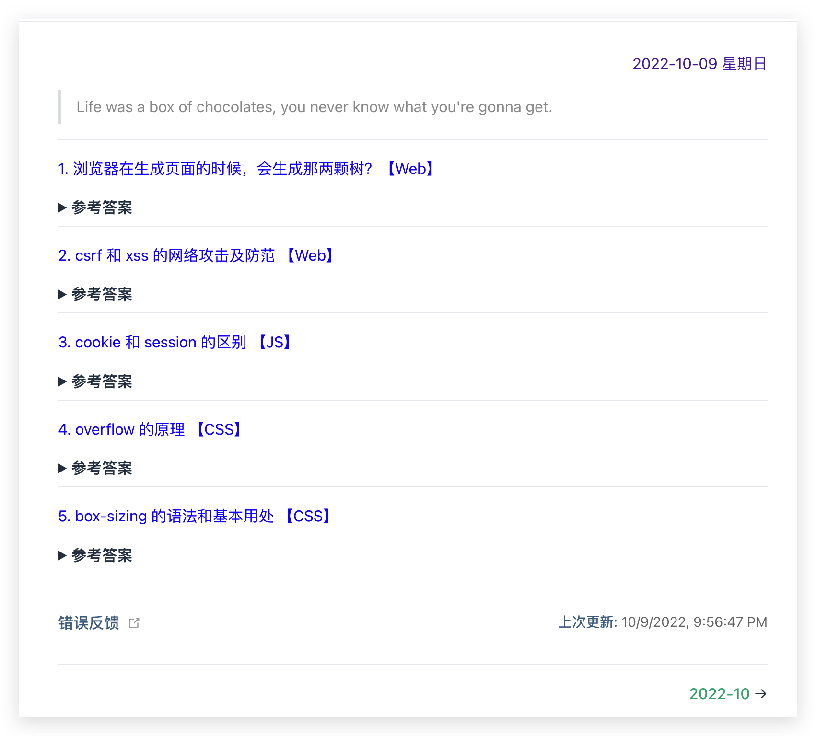Click the Life was a box of chocolates quote
This screenshot has height=736, width=816.
(x=314, y=107)
